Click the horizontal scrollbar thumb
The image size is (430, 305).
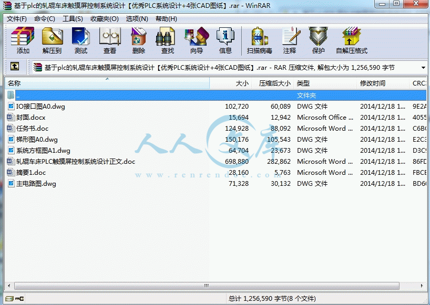[x=207, y=286]
